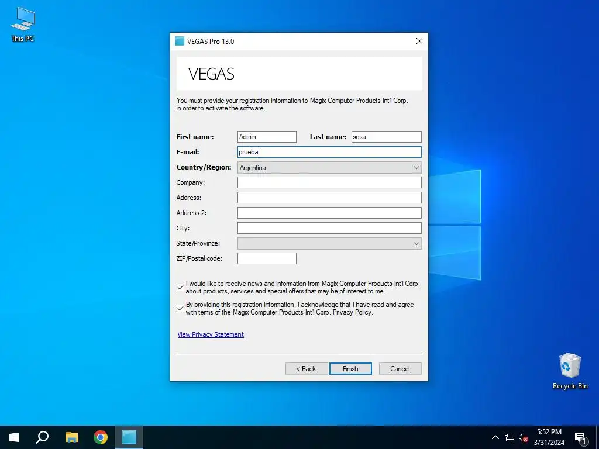The width and height of the screenshot is (599, 449).
Task: Click the ZIP/Postal code field
Action: [267, 258]
